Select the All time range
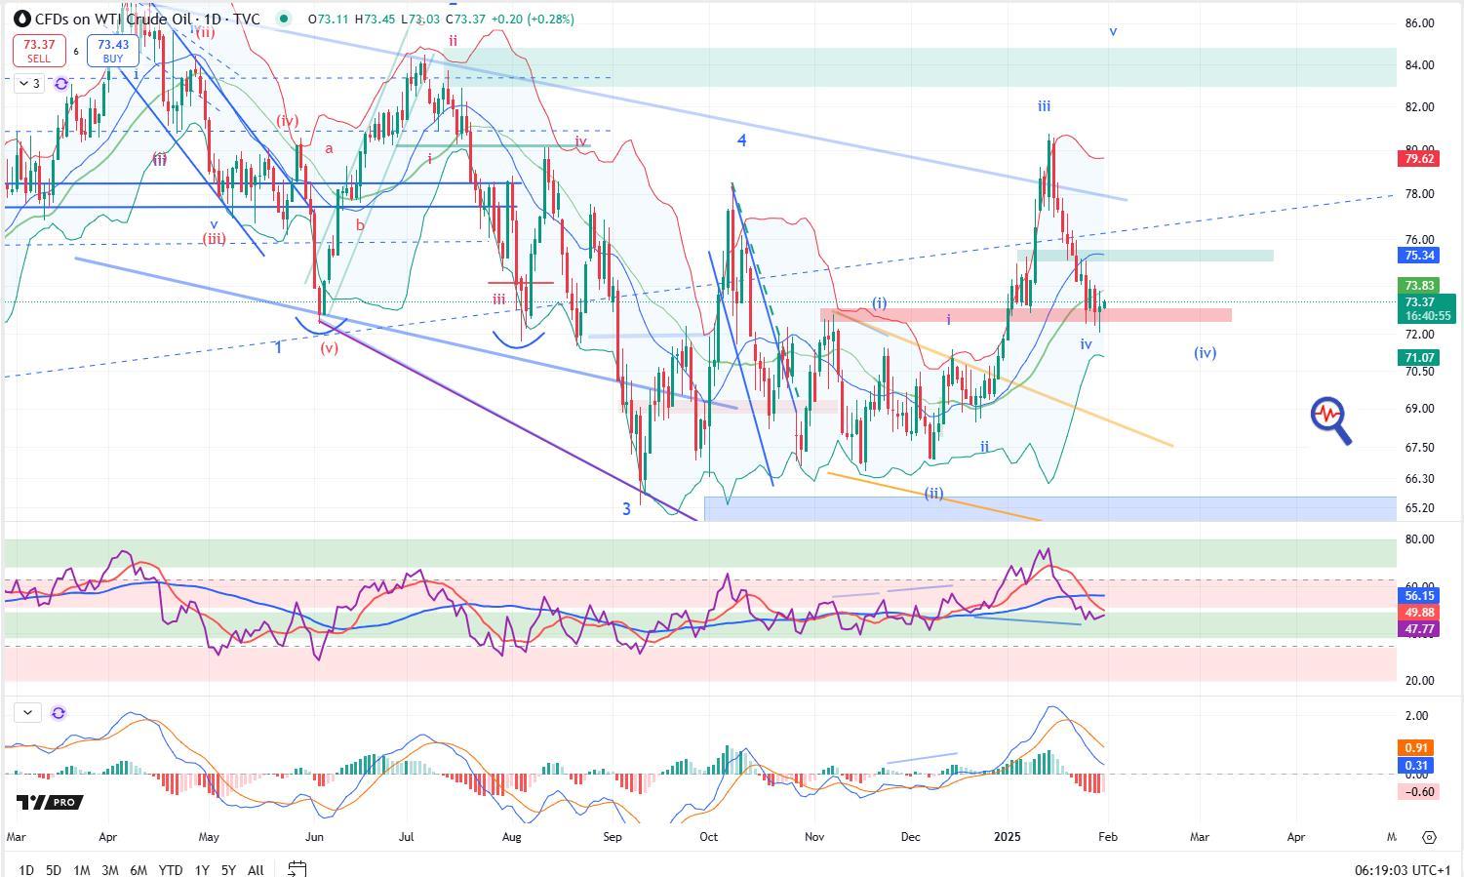This screenshot has height=877, width=1464. click(x=256, y=869)
